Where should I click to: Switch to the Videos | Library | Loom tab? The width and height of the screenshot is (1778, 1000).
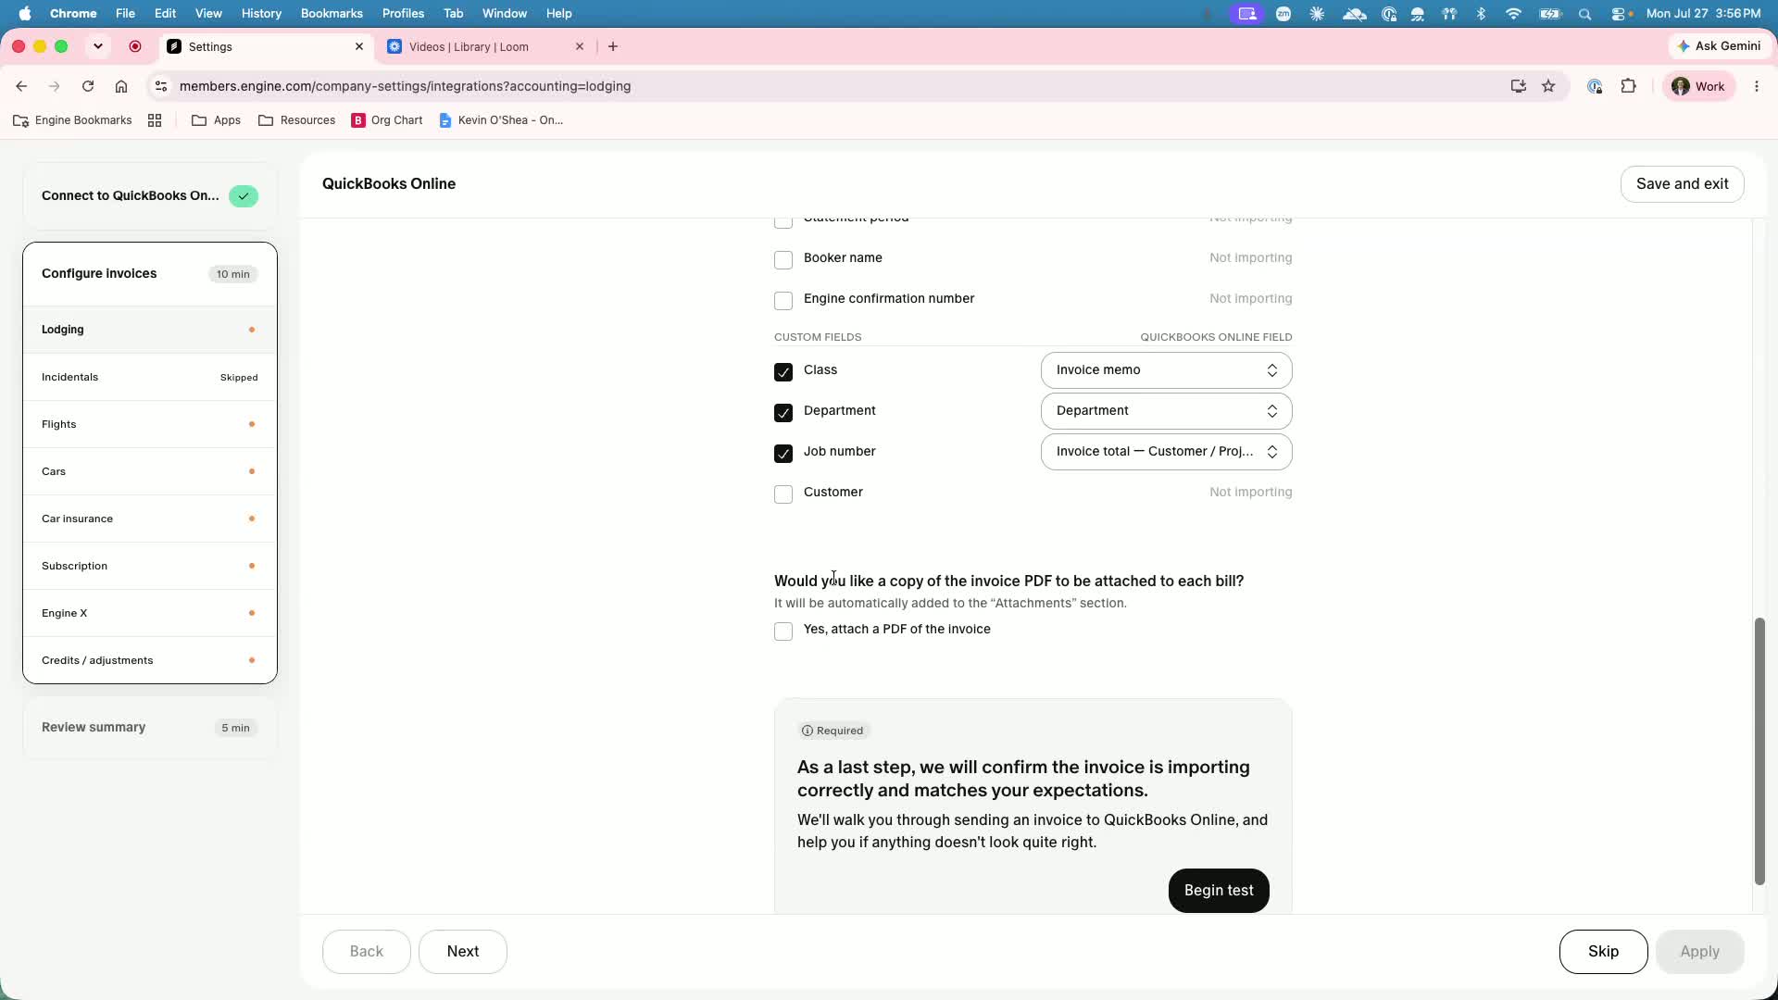(x=485, y=46)
